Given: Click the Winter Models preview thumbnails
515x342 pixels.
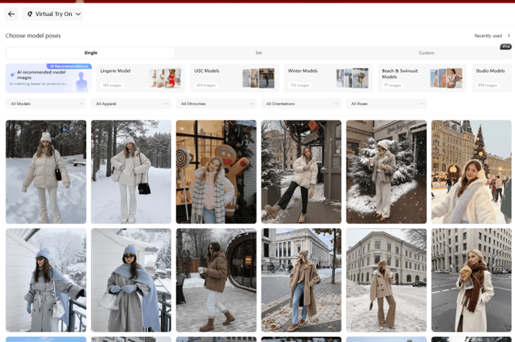Looking at the screenshot, I should click(x=352, y=78).
